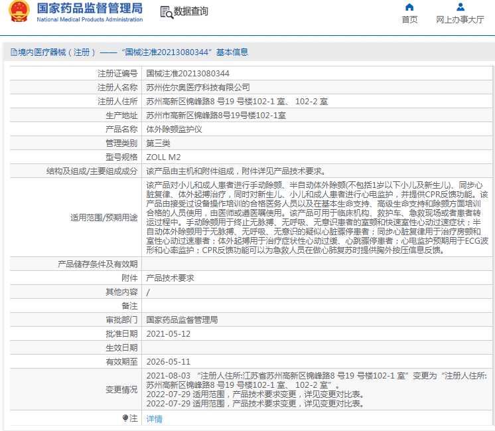Click 生效日期 row label

[x=121, y=347]
